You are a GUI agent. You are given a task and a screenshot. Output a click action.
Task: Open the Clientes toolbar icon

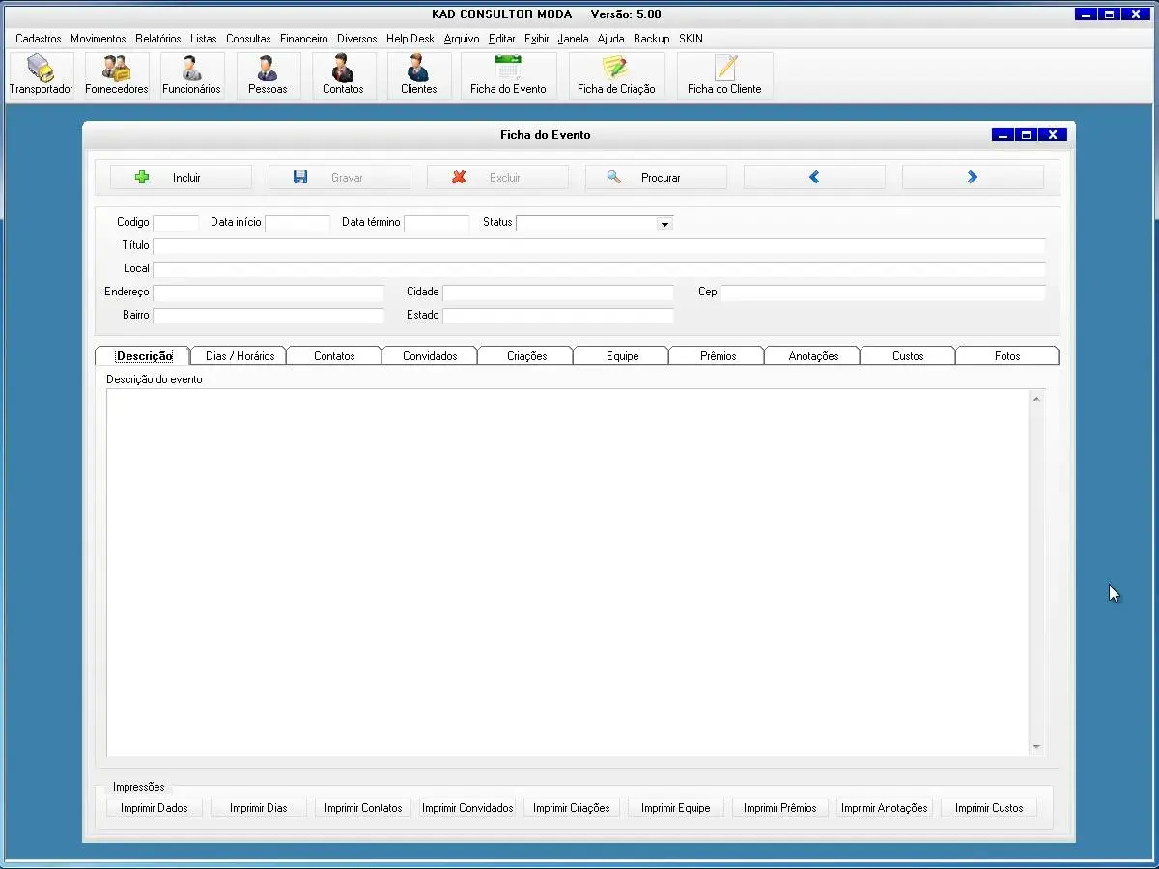tap(418, 75)
